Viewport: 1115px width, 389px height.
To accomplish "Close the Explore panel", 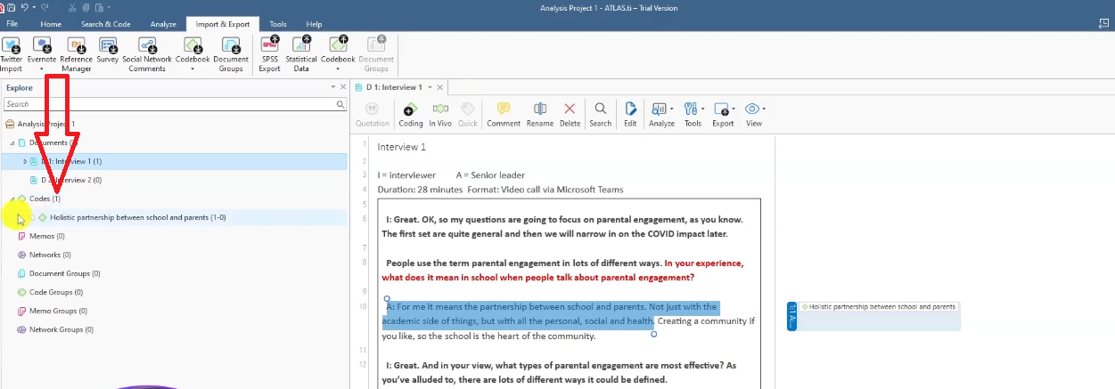I will click(x=343, y=87).
